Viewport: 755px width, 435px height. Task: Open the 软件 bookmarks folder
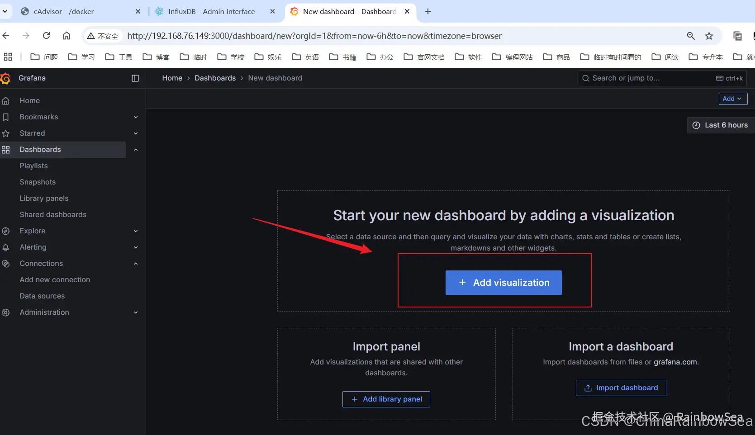468,57
